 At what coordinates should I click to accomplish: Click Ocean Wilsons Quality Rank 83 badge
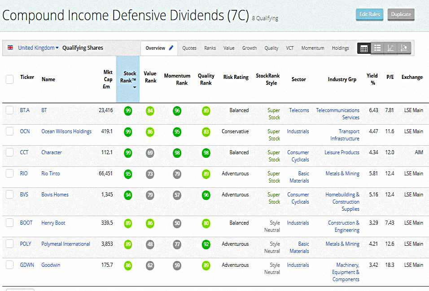point(206,132)
